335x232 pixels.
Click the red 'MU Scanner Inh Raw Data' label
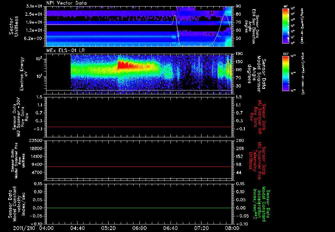coord(258,117)
